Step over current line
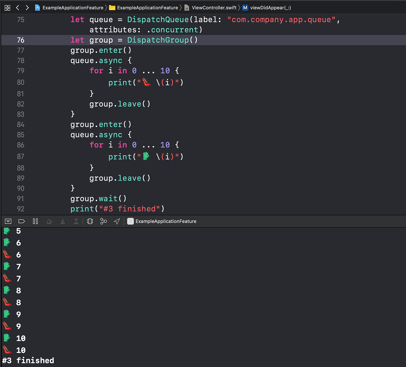This screenshot has width=406, height=367. [x=49, y=221]
